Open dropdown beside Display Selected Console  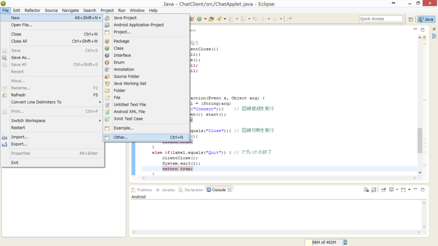(x=397, y=190)
